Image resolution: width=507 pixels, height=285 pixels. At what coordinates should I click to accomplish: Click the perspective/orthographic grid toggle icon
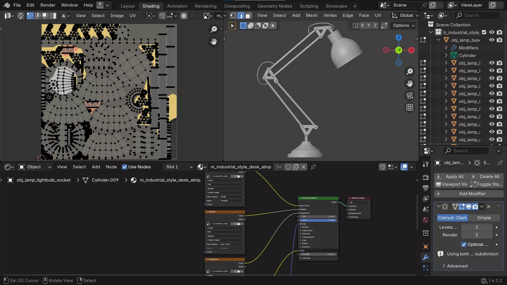410,107
